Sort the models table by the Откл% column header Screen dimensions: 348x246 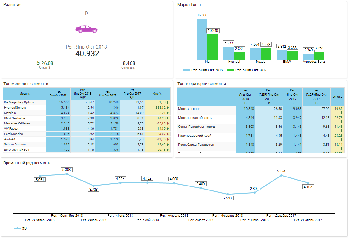point(157,94)
